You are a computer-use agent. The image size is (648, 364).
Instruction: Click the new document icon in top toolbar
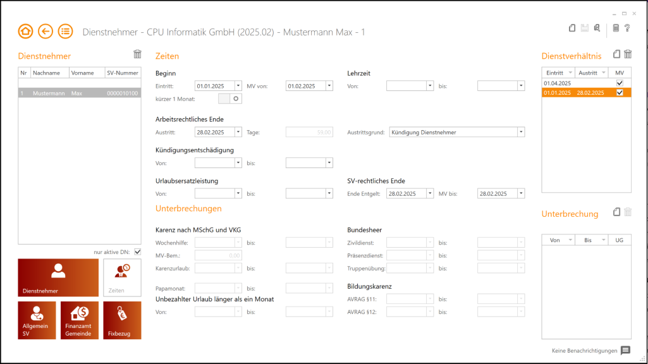coord(572,28)
